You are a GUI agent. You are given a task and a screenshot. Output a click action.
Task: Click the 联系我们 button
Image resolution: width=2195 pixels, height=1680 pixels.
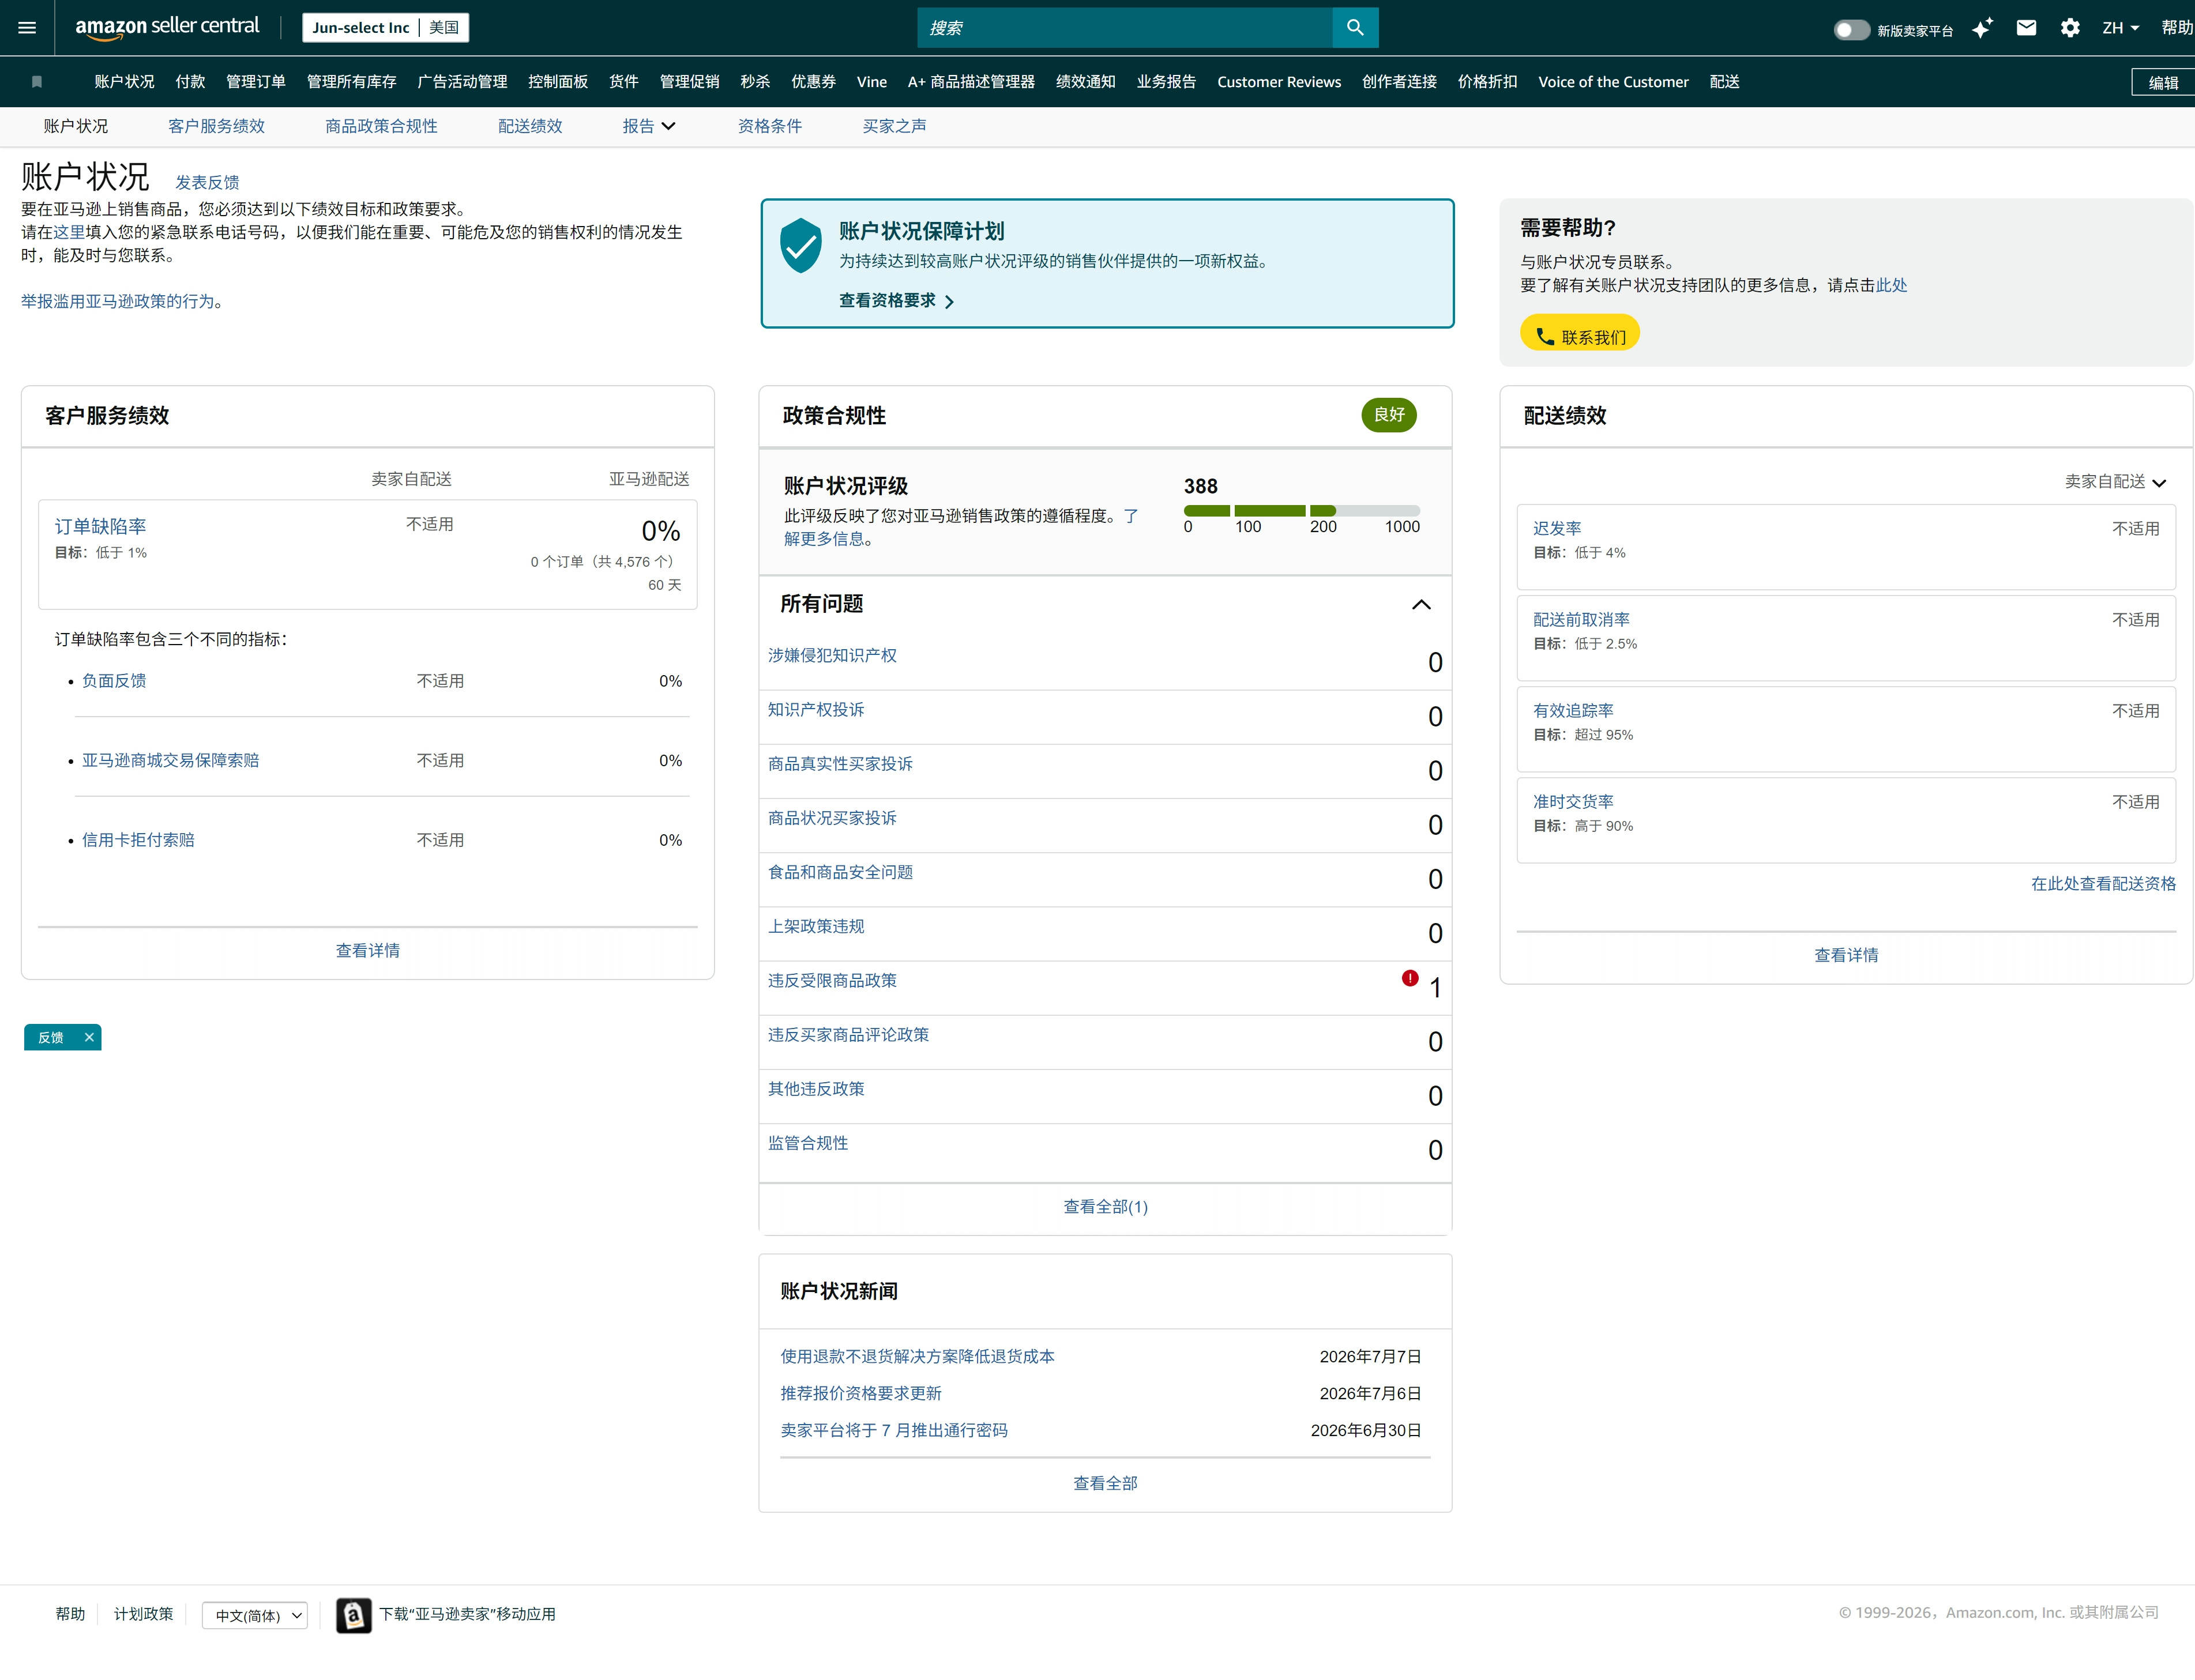click(1580, 333)
